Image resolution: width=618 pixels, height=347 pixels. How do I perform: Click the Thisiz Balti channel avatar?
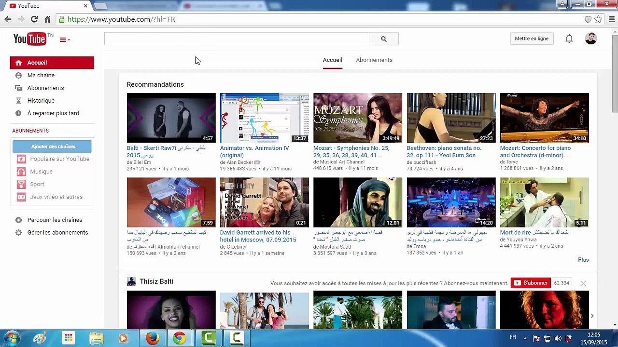point(131,281)
